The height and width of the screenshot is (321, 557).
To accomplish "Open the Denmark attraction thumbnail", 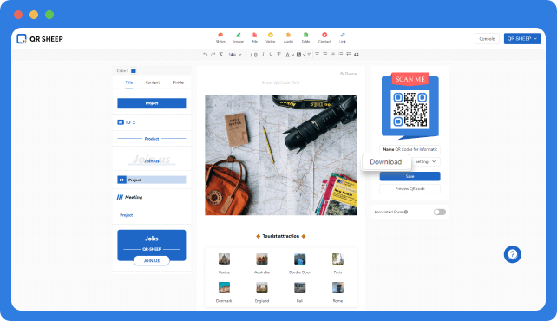I will [224, 288].
